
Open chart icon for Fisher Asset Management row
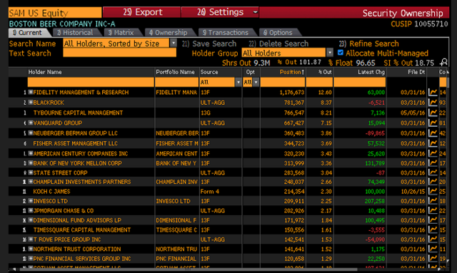click(x=433, y=143)
